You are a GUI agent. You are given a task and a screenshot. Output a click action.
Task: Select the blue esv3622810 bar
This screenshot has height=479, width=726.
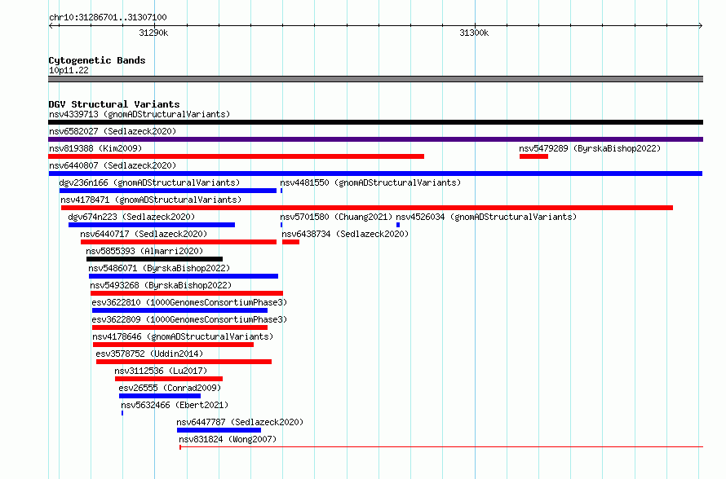click(x=179, y=310)
